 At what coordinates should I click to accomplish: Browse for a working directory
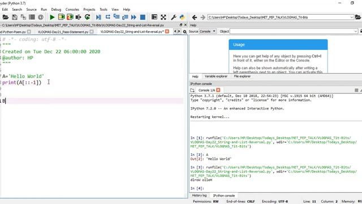pos(358,17)
